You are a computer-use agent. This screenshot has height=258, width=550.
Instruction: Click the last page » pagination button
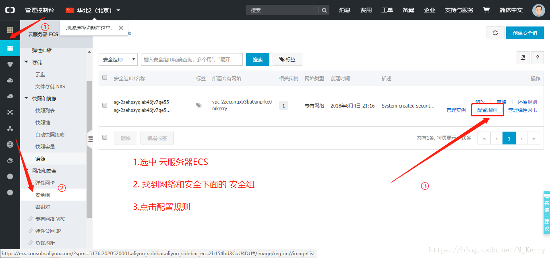(x=533, y=138)
